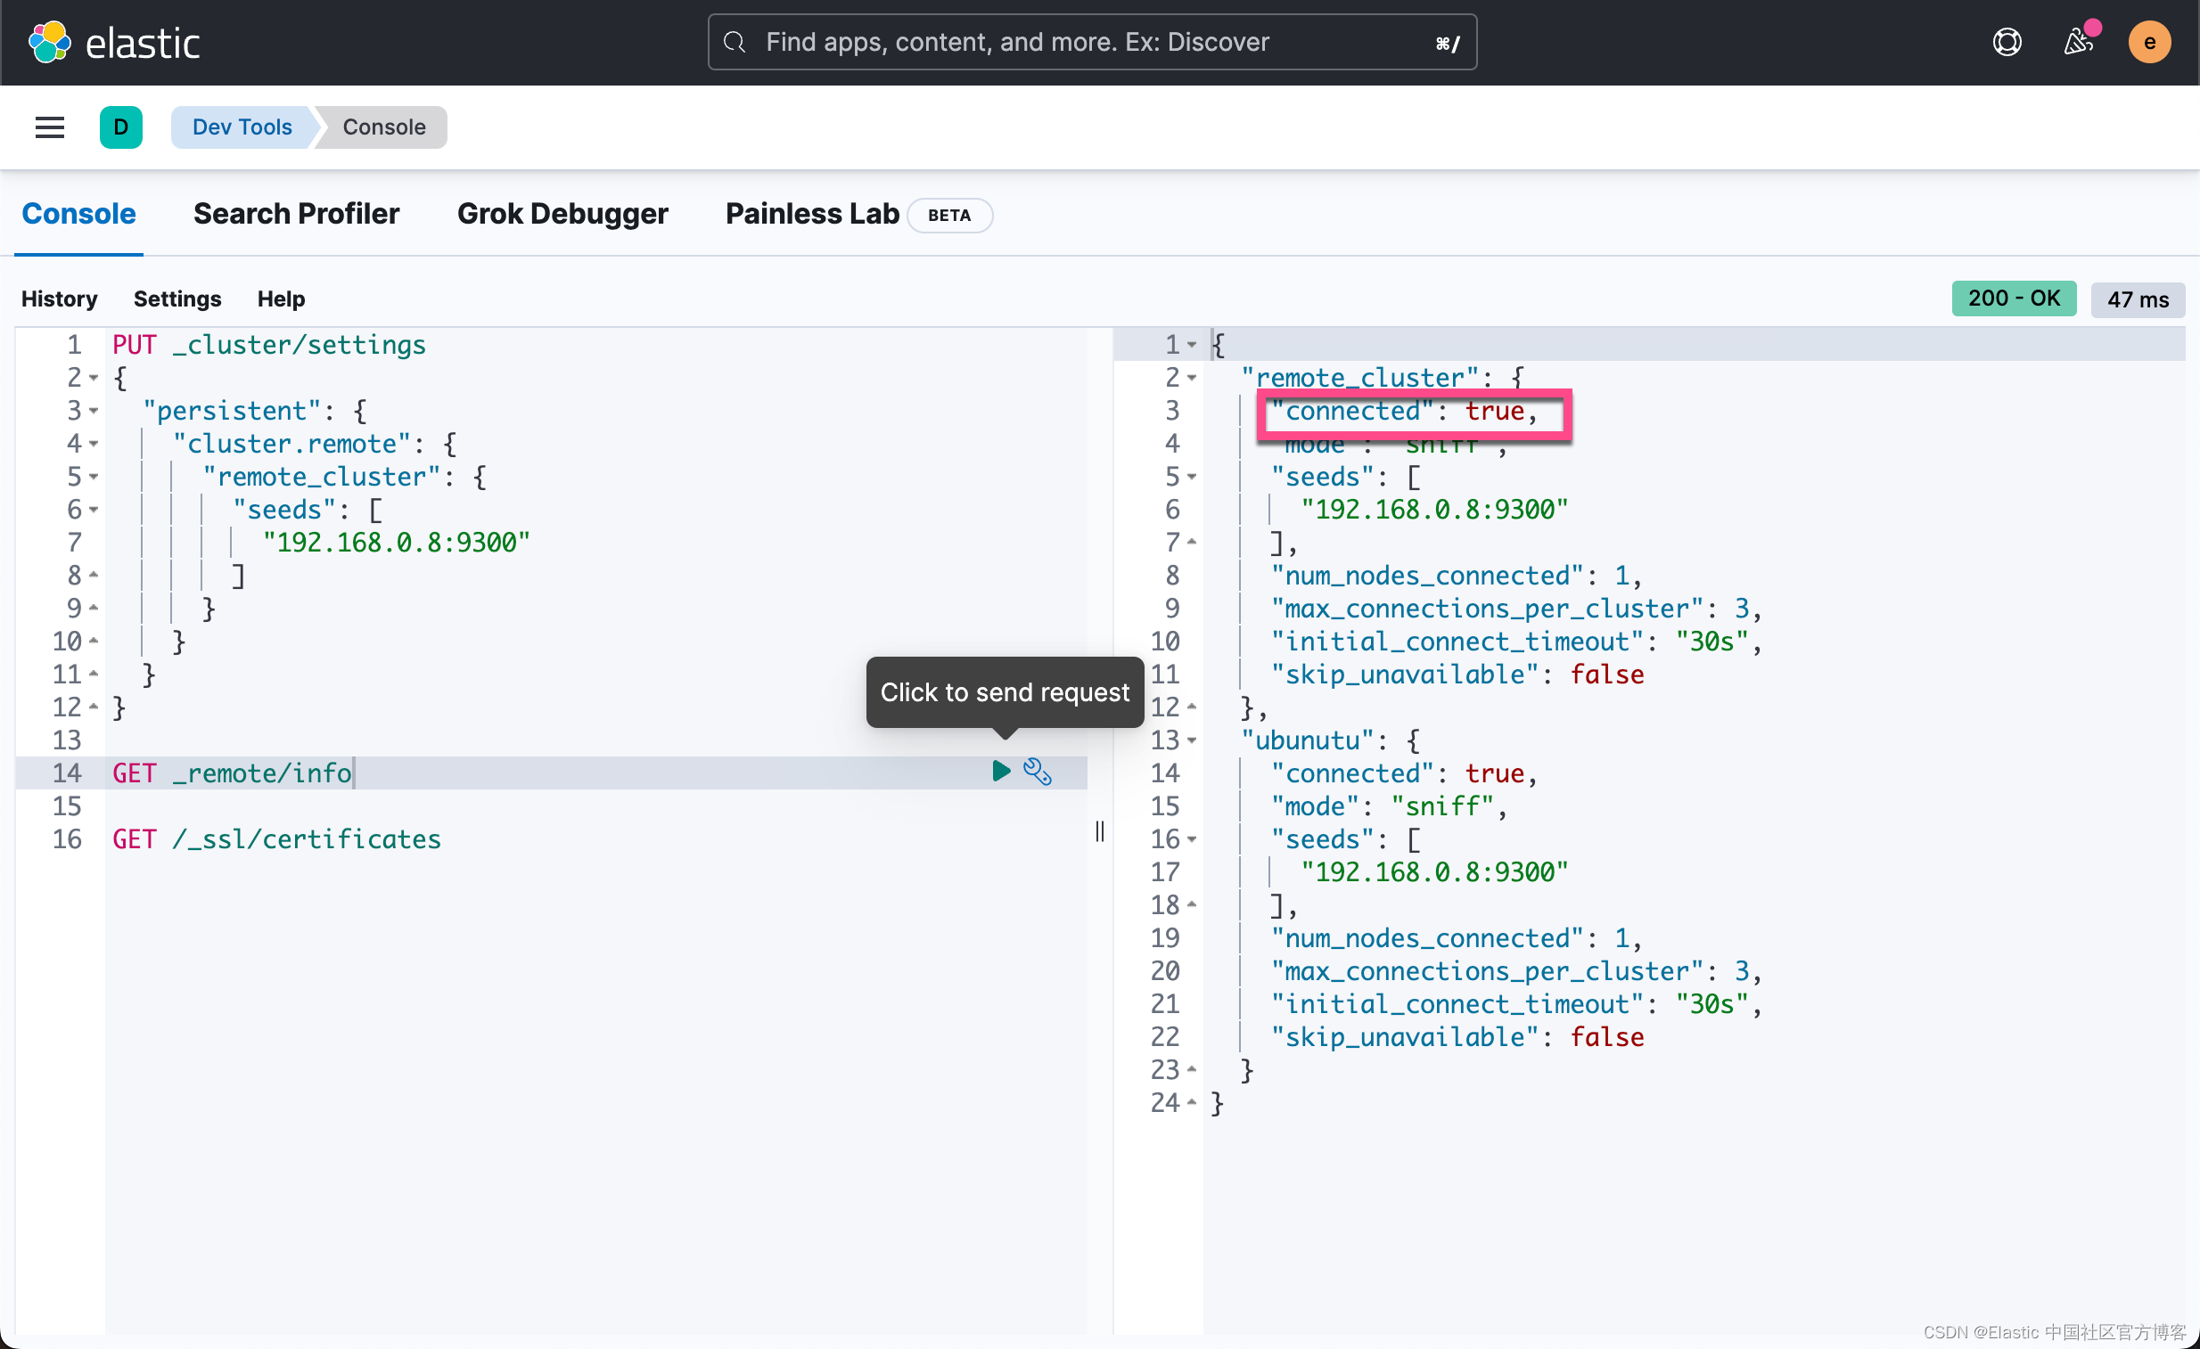Click the Elastic logo
Screen dimensions: 2200x1349
(114, 42)
